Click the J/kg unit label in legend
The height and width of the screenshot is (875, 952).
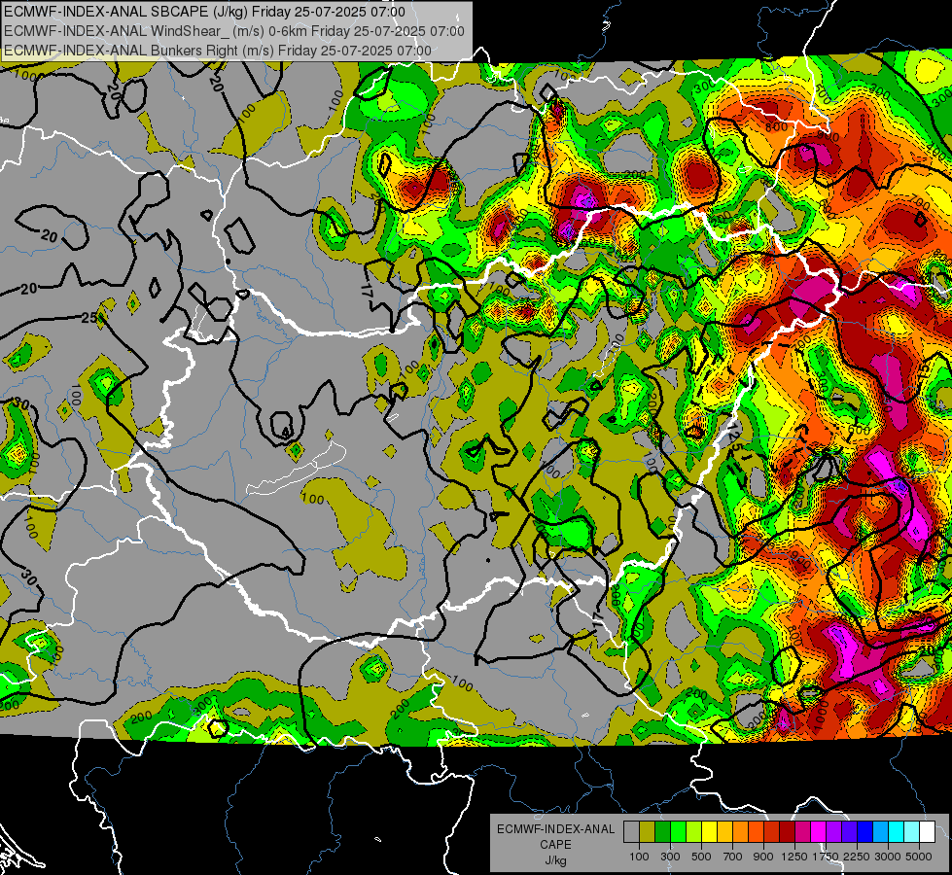[x=555, y=860]
